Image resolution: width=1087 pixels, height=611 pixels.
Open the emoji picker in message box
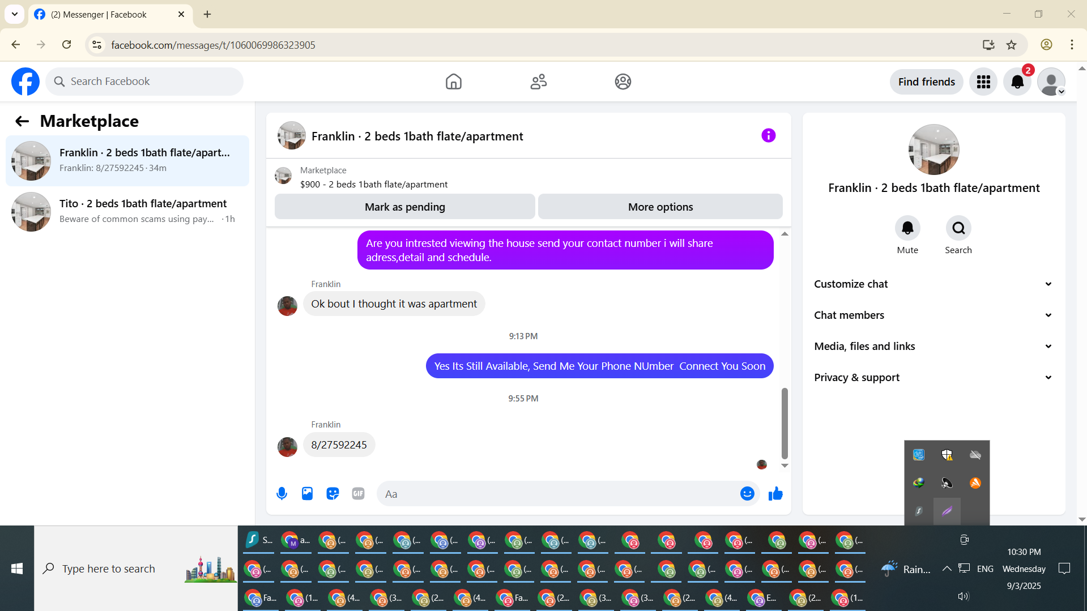pos(747,494)
